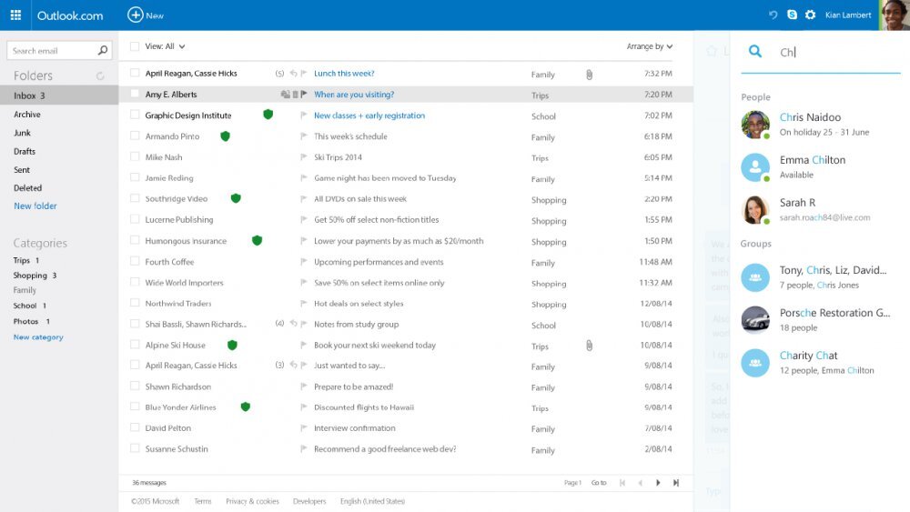The height and width of the screenshot is (512, 910).
Task: Expand the Arrange by dropdown
Action: coord(649,46)
